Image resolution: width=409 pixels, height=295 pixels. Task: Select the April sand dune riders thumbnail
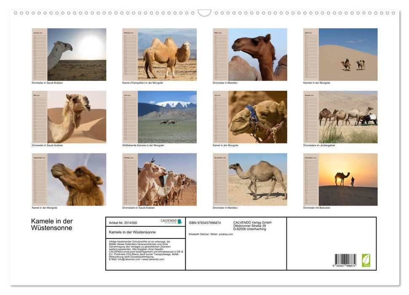tap(348, 54)
